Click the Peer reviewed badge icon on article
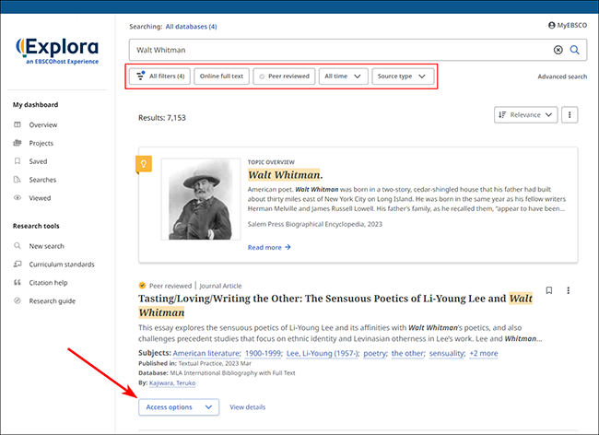 tap(142, 286)
